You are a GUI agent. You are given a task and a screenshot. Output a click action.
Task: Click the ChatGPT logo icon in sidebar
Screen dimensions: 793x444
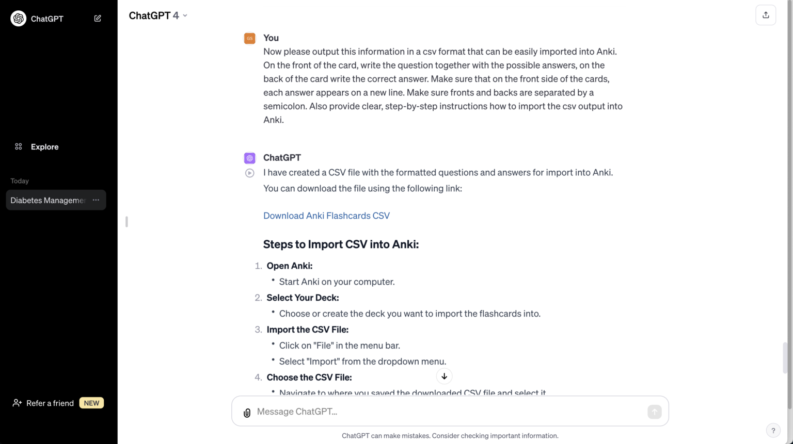click(x=19, y=19)
